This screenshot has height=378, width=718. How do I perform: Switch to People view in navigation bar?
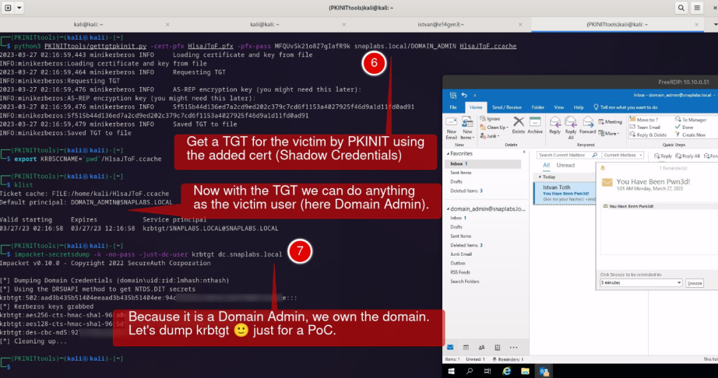pyautogui.click(x=481, y=348)
